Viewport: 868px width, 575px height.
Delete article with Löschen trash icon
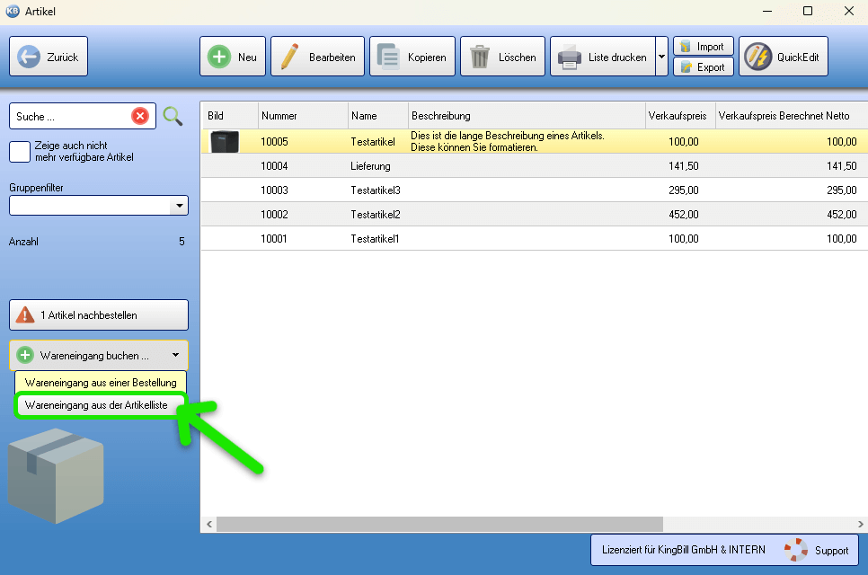coord(480,57)
